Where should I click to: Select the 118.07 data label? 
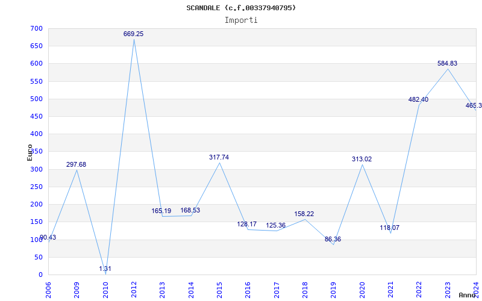[389, 228]
